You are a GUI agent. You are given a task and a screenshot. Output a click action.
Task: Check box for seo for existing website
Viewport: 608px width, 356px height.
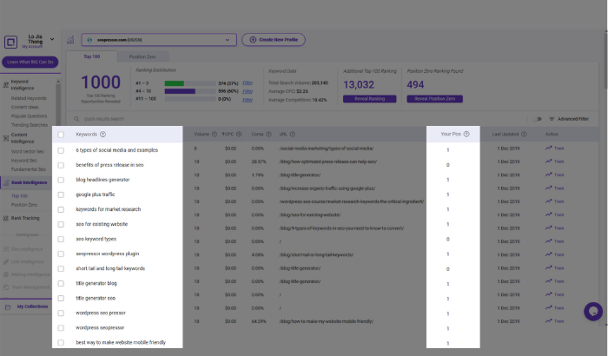point(61,224)
